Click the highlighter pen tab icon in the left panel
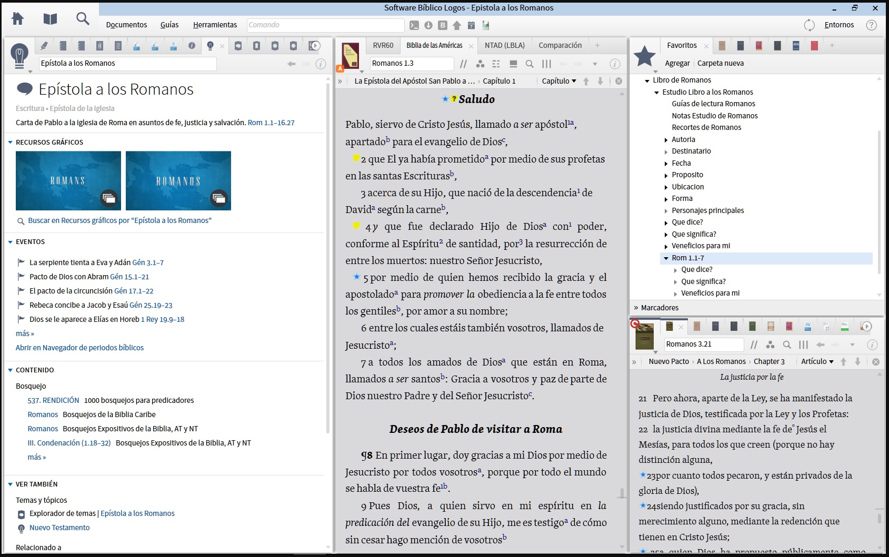 tap(44, 46)
